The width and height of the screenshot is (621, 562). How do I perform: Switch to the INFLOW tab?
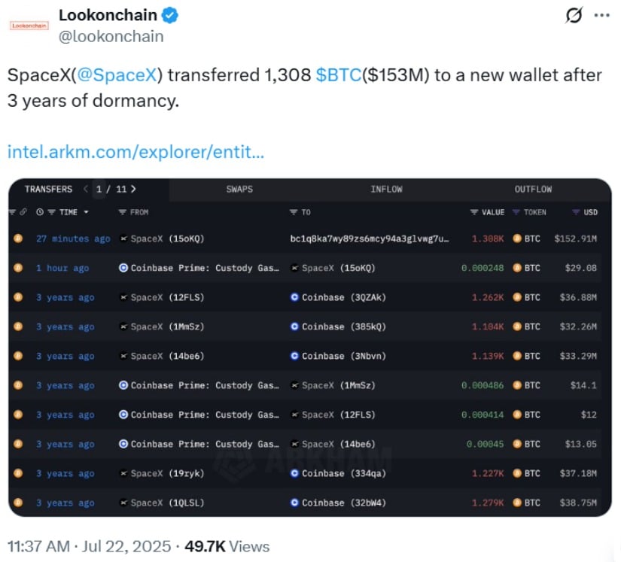tap(386, 189)
